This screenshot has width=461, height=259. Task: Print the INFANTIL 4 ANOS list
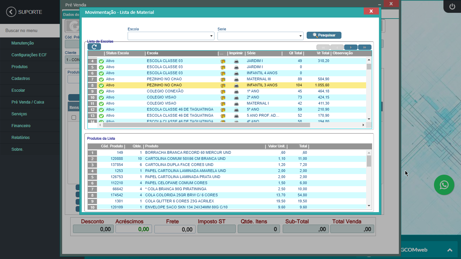click(x=236, y=73)
